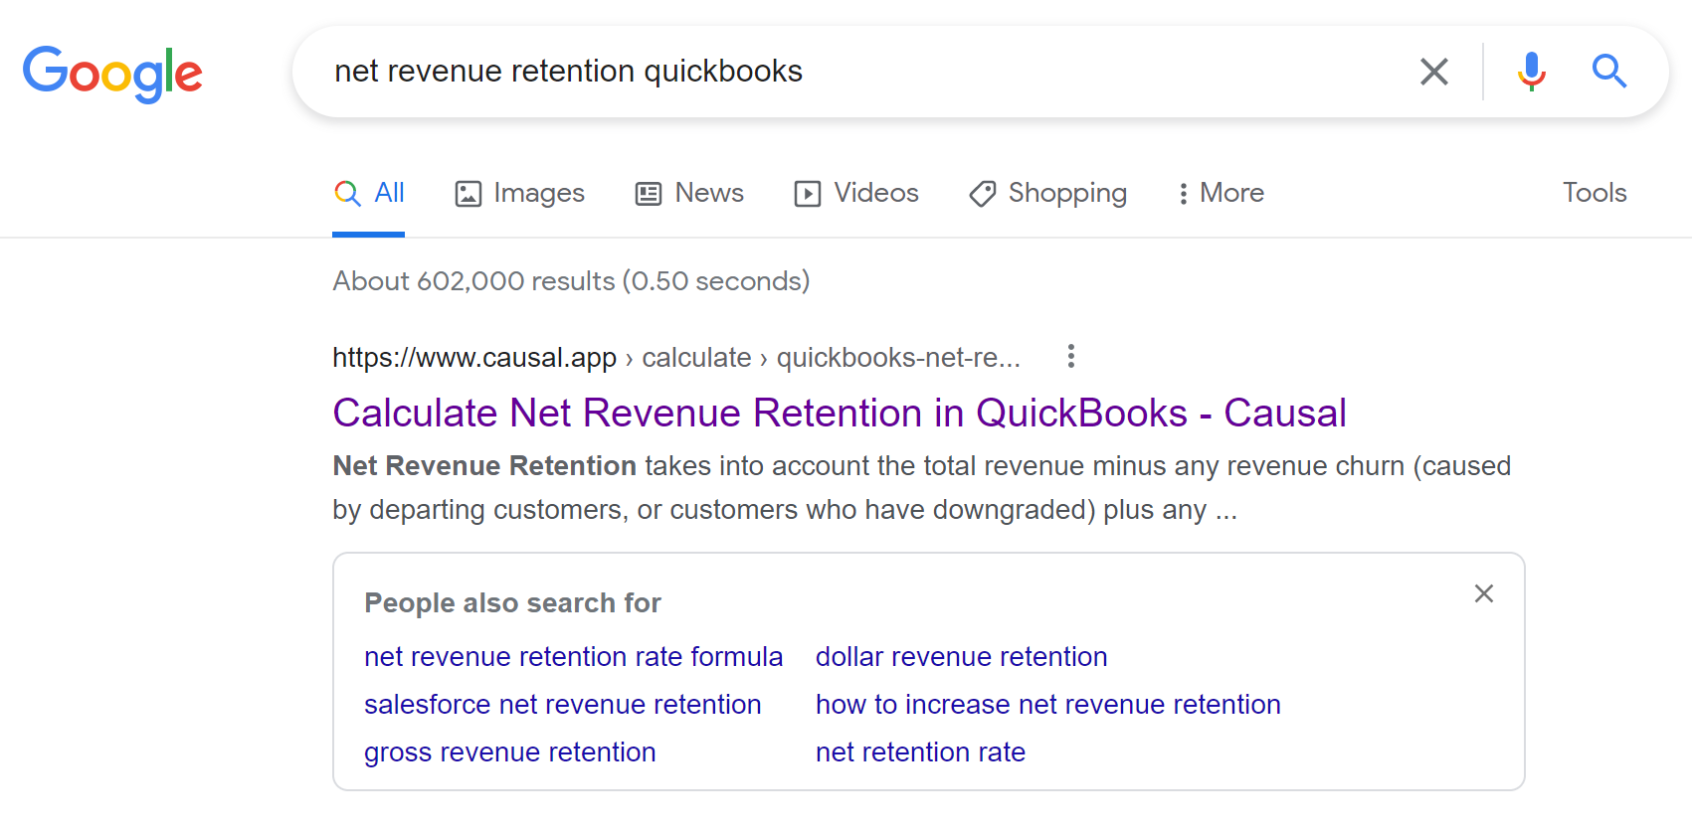
Task: Click the People also search for heading
Action: click(513, 603)
